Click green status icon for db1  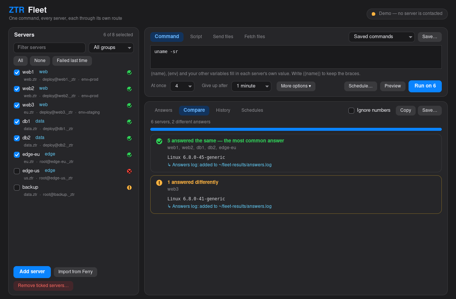[129, 122]
